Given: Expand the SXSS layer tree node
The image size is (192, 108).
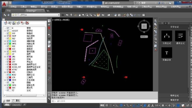Looking at the screenshot, I should [5, 80].
